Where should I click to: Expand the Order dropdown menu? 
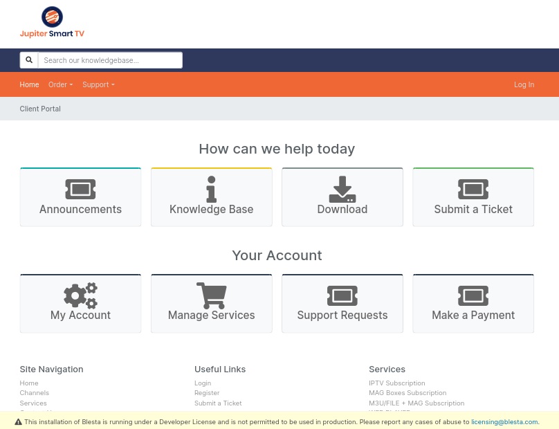[60, 84]
